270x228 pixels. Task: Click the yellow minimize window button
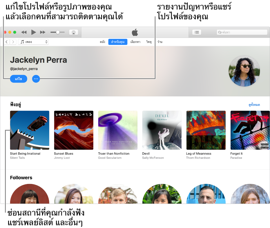click(x=10, y=32)
